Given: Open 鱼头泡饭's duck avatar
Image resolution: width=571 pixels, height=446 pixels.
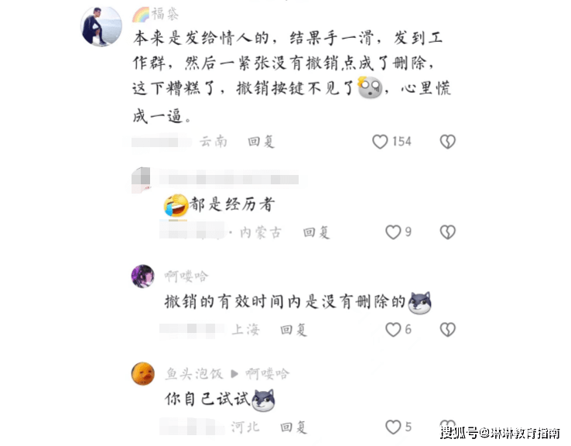Looking at the screenshot, I should pos(142,373).
